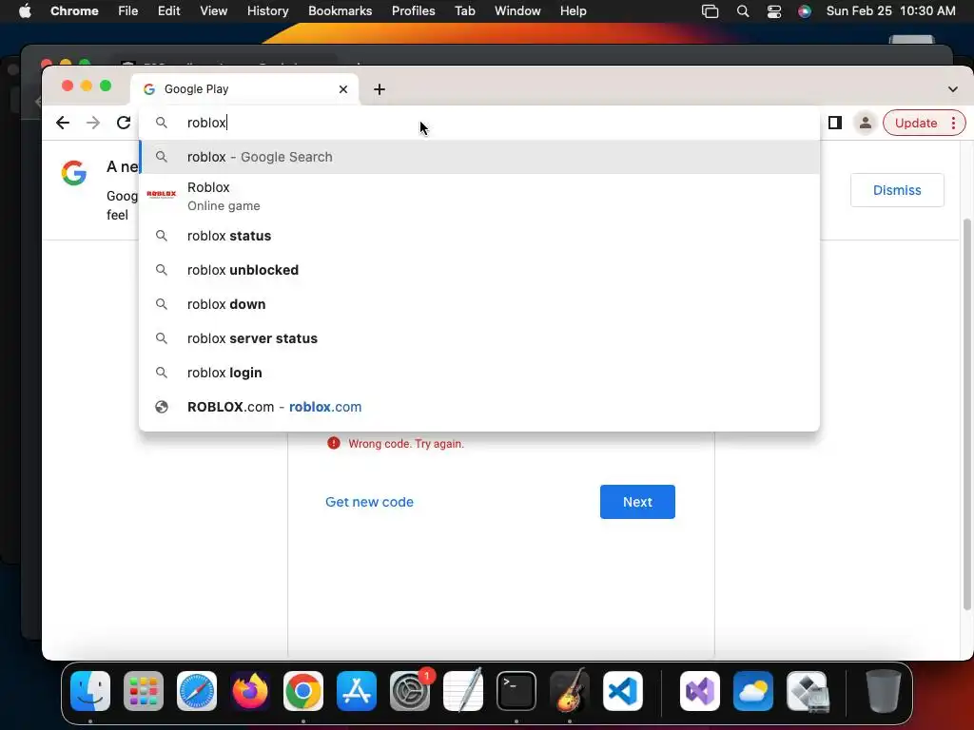The width and height of the screenshot is (974, 730).
Task: Open the History menu
Action: 267,10
